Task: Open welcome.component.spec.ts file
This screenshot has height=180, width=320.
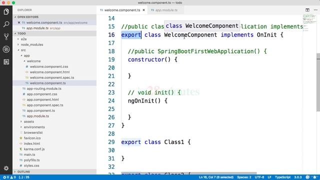Action: 52,77
